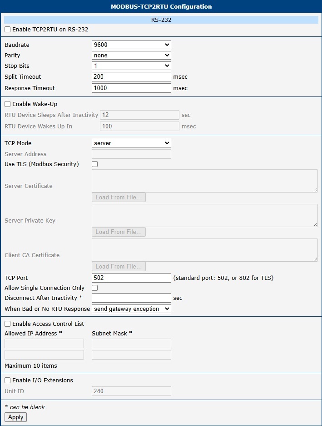Open the Parity dropdown
This screenshot has height=426, width=322.
[131, 56]
